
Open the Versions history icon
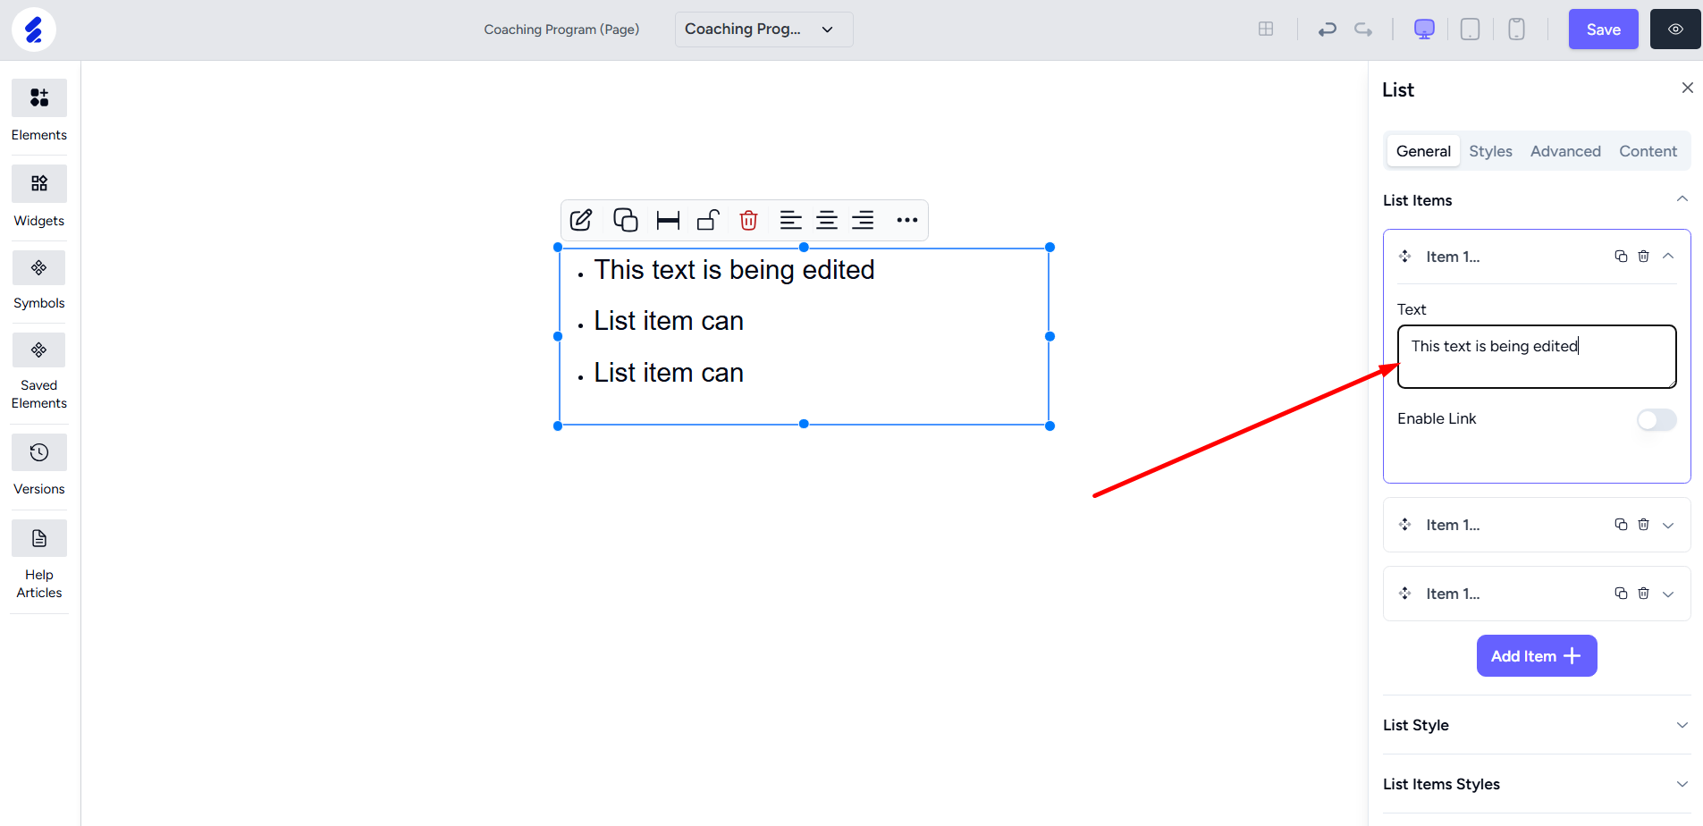pyautogui.click(x=39, y=452)
